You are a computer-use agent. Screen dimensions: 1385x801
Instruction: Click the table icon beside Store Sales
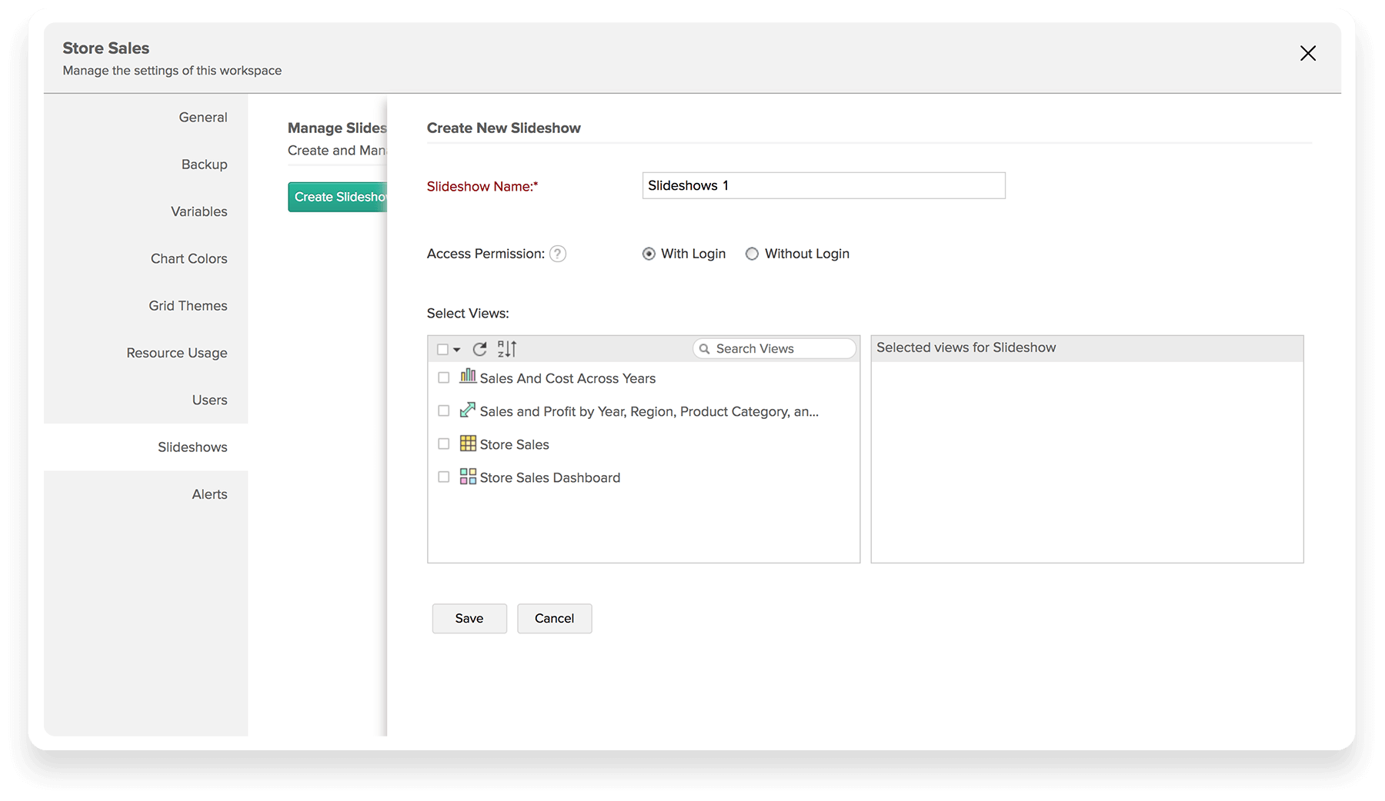(x=468, y=444)
